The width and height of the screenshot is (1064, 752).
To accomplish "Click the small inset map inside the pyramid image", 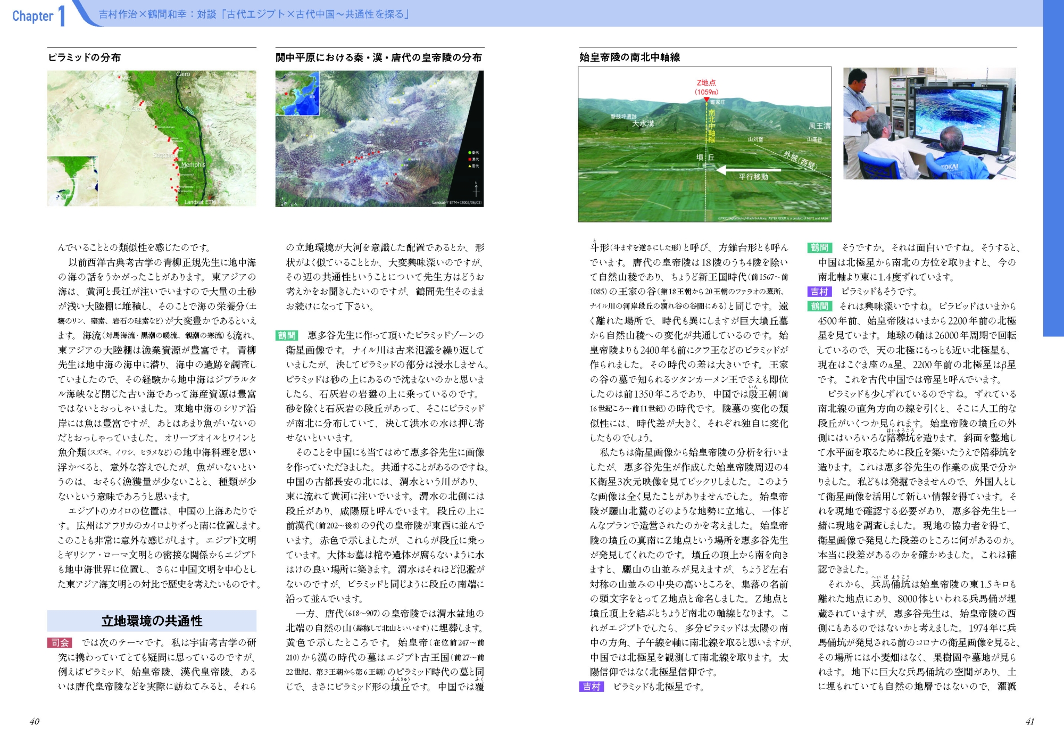I will coord(72,181).
